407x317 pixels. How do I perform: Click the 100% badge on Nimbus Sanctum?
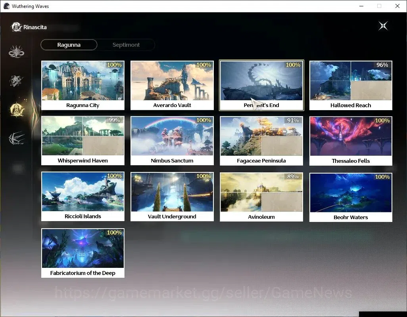coord(203,120)
